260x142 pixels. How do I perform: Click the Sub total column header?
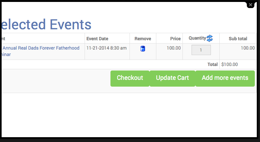pos(238,39)
